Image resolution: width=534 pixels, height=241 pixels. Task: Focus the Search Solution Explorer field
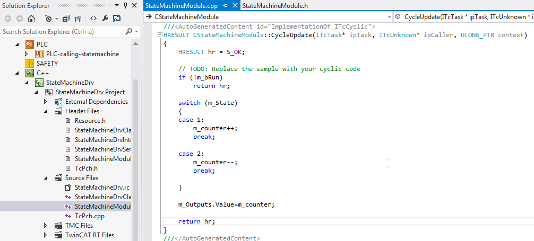coord(62,32)
